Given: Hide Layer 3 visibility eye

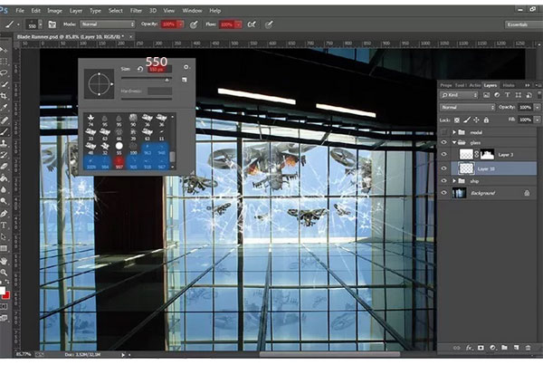Looking at the screenshot, I should (x=444, y=155).
